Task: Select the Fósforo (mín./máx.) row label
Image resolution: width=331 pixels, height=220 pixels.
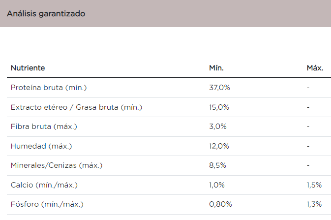Action: coord(47,204)
